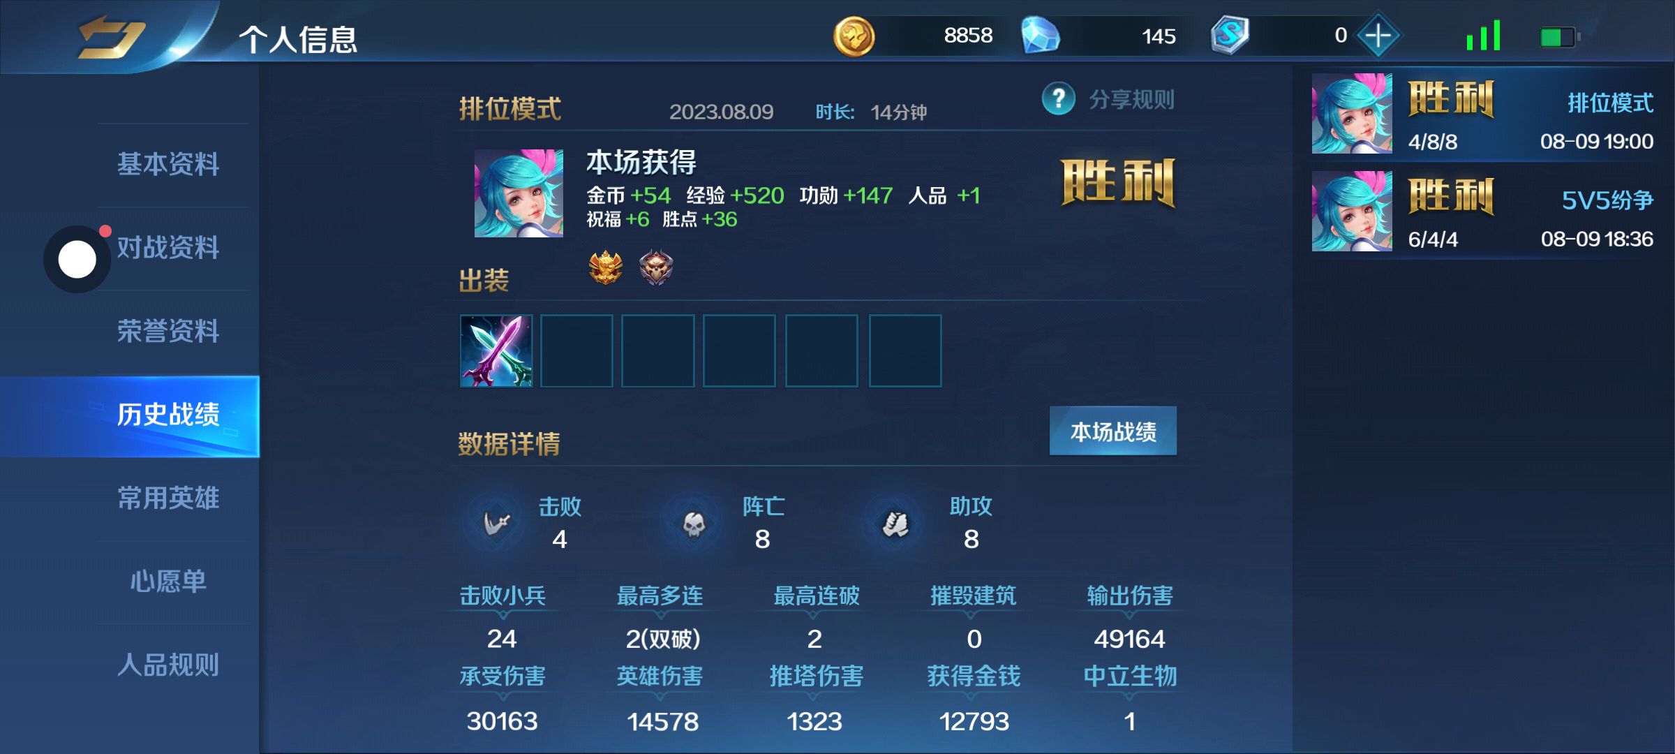Tap the S coupon currency icon
The image size is (1675, 754).
tap(1230, 36)
